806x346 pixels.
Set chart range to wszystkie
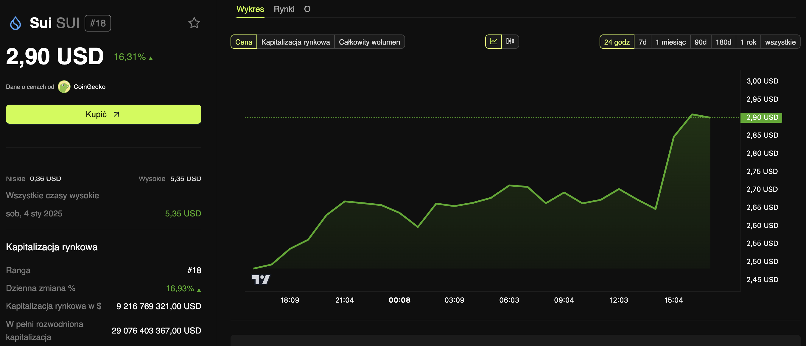[780, 42]
